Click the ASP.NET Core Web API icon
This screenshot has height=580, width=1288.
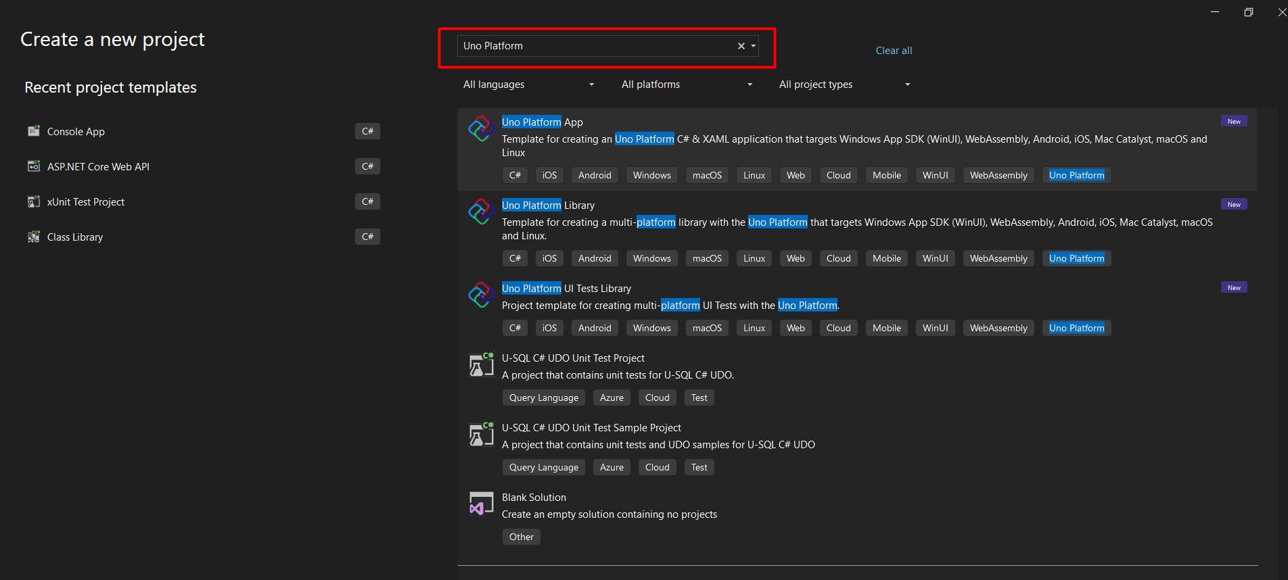[x=34, y=166]
